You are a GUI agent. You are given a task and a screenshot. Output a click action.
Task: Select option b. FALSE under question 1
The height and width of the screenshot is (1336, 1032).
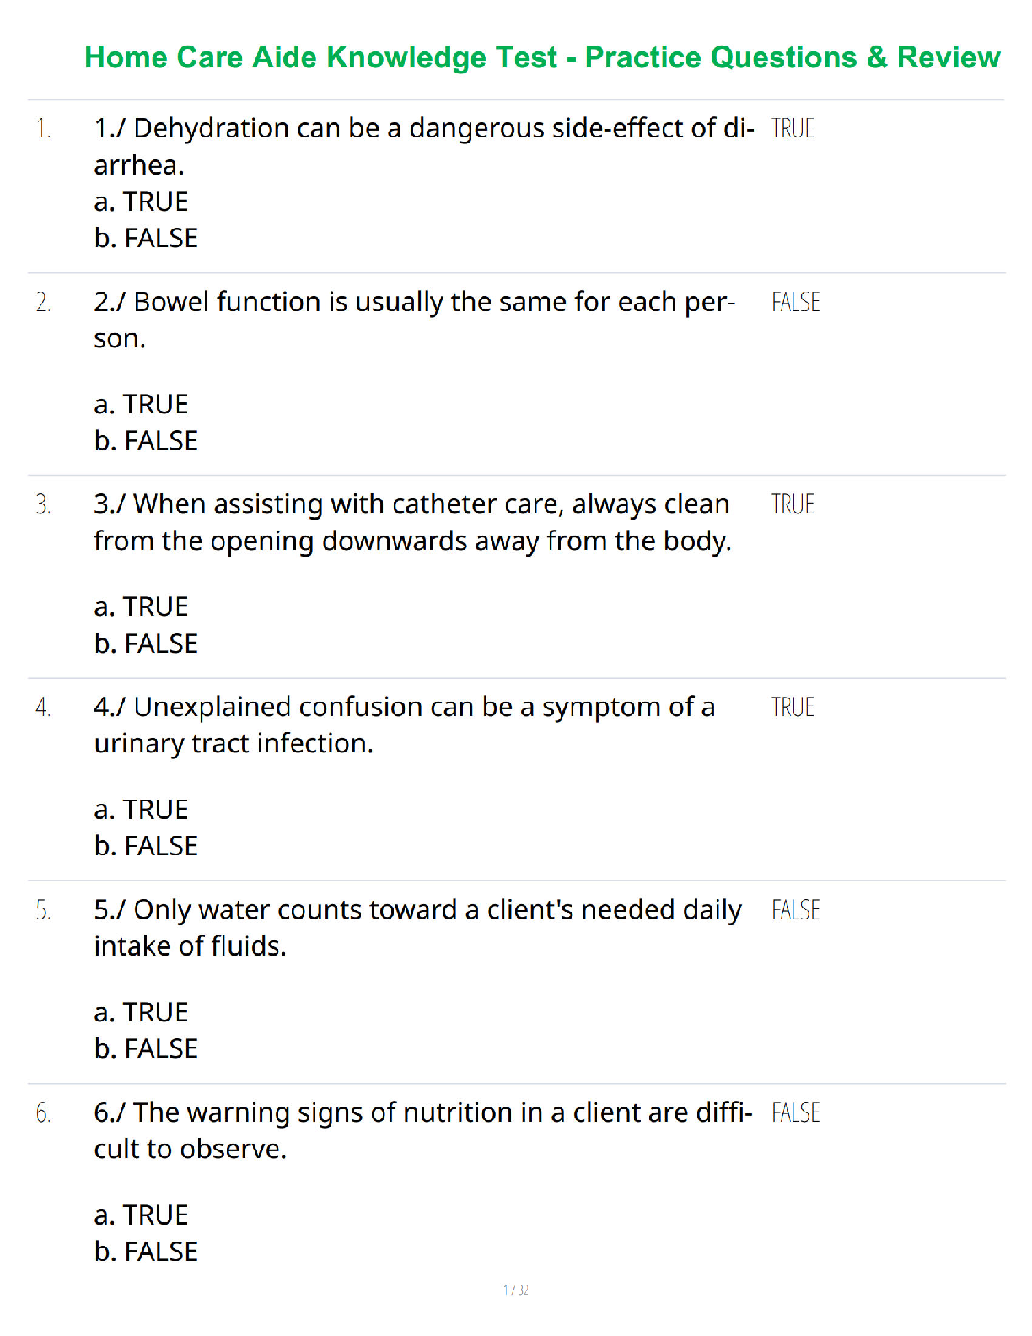(x=146, y=239)
